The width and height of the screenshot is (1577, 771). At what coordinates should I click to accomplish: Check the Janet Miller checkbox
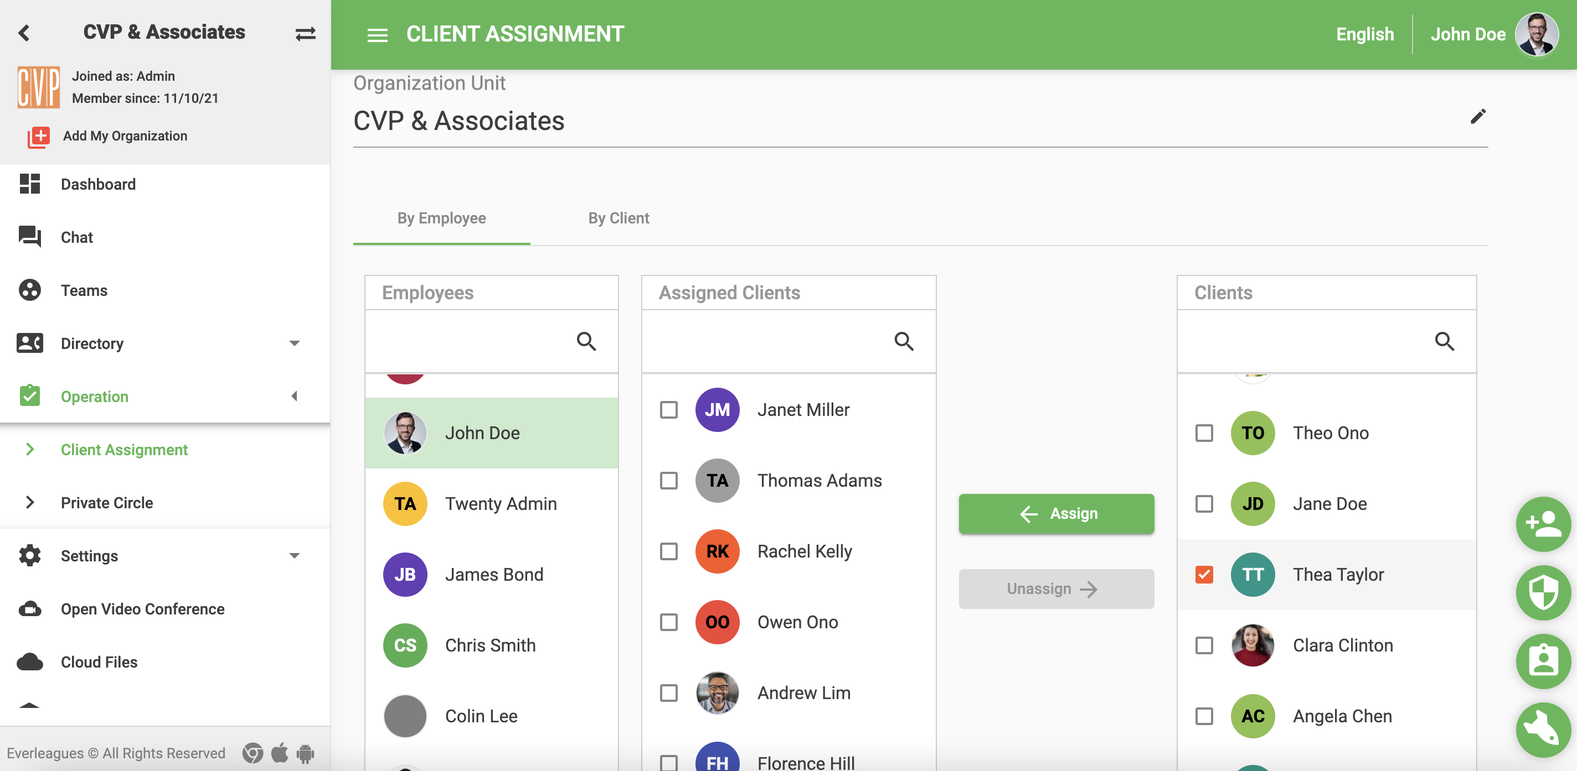(668, 410)
